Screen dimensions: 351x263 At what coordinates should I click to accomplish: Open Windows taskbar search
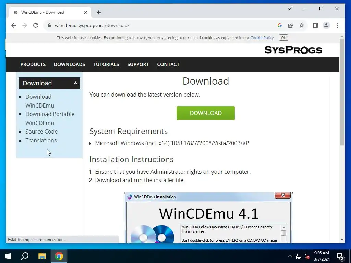pyautogui.click(x=25, y=256)
